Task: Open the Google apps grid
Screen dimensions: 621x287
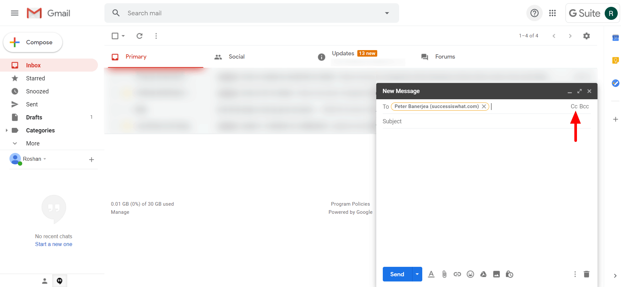Action: click(x=552, y=13)
